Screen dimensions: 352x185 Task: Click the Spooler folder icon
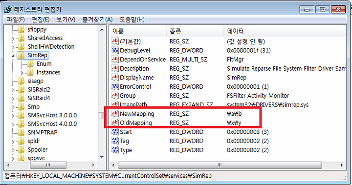[x=22, y=149]
